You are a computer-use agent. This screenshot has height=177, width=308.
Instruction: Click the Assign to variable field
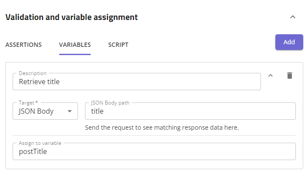tap(154, 152)
